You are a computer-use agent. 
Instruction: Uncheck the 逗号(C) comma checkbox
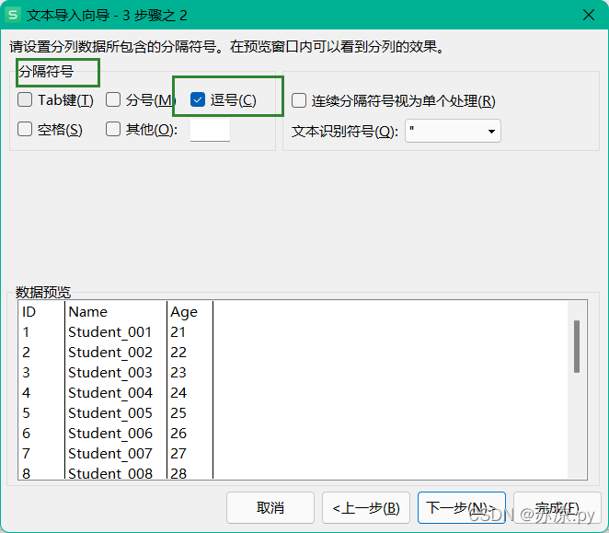(198, 100)
